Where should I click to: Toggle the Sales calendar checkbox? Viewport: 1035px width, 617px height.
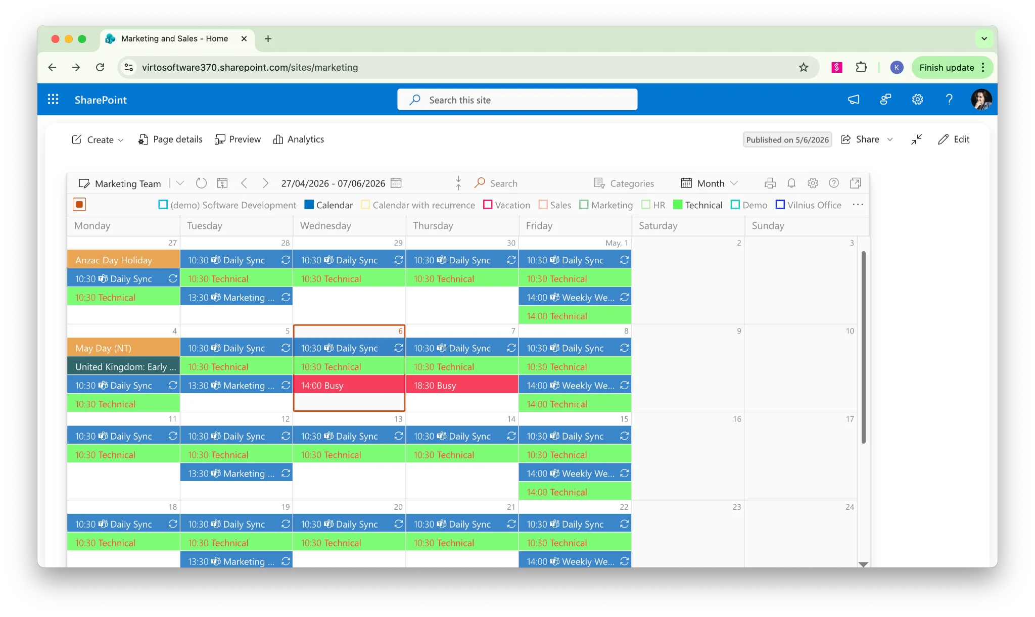543,205
